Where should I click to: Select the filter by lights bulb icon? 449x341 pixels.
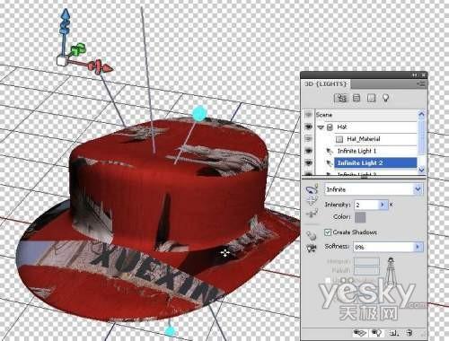385,98
